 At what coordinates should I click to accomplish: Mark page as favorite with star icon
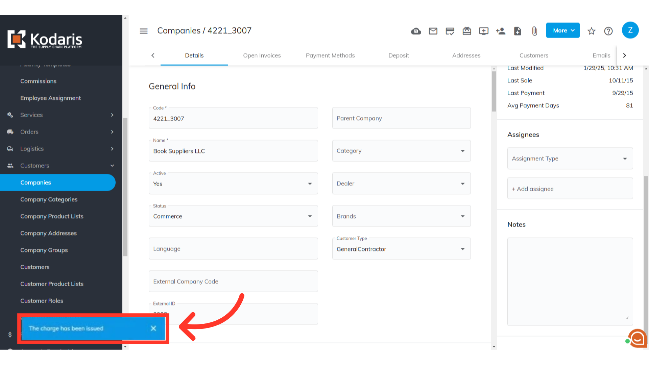pos(591,31)
